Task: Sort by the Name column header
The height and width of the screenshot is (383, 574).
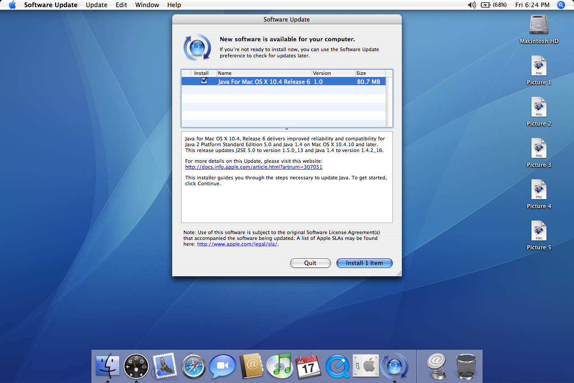Action: point(264,73)
